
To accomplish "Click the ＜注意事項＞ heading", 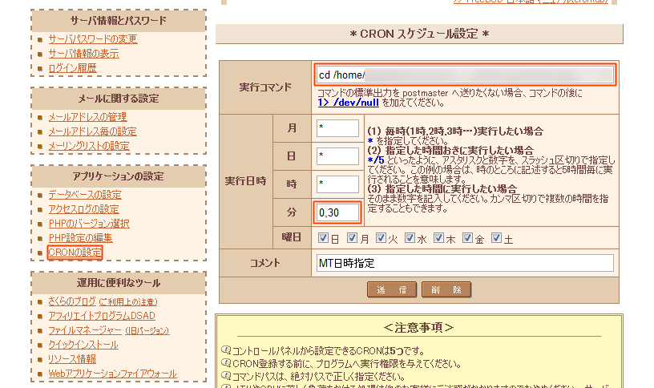I will pyautogui.click(x=418, y=328).
